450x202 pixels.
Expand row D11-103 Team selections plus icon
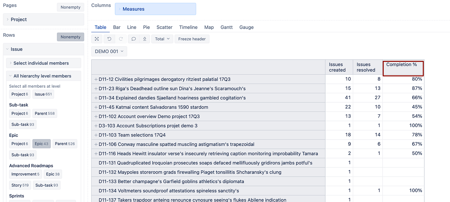[96, 135]
